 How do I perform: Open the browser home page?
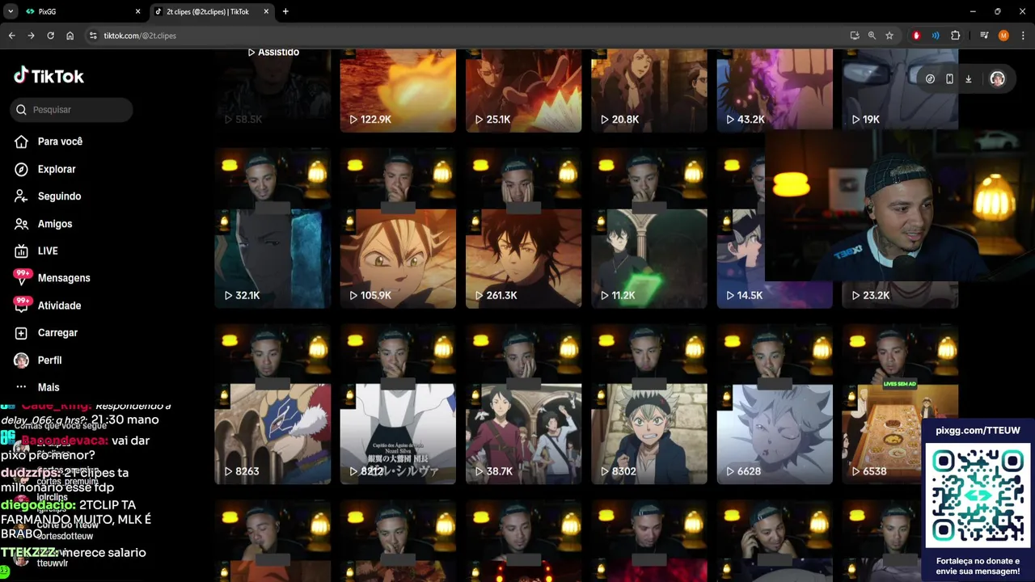click(70, 36)
